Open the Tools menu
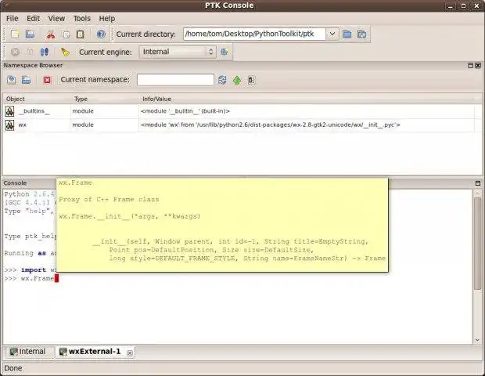This screenshot has height=376, width=485. pyautogui.click(x=82, y=19)
